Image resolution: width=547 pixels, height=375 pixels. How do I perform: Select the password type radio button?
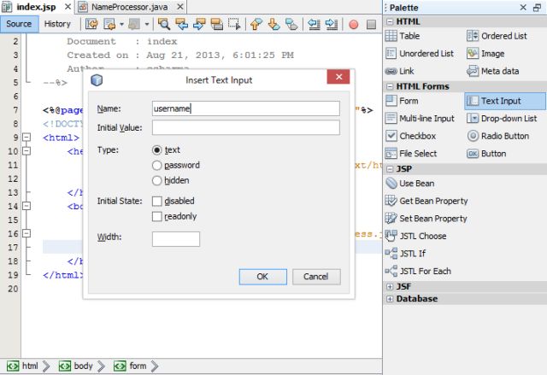click(x=157, y=165)
